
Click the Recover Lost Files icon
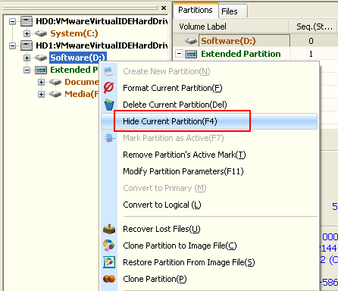pos(109,229)
